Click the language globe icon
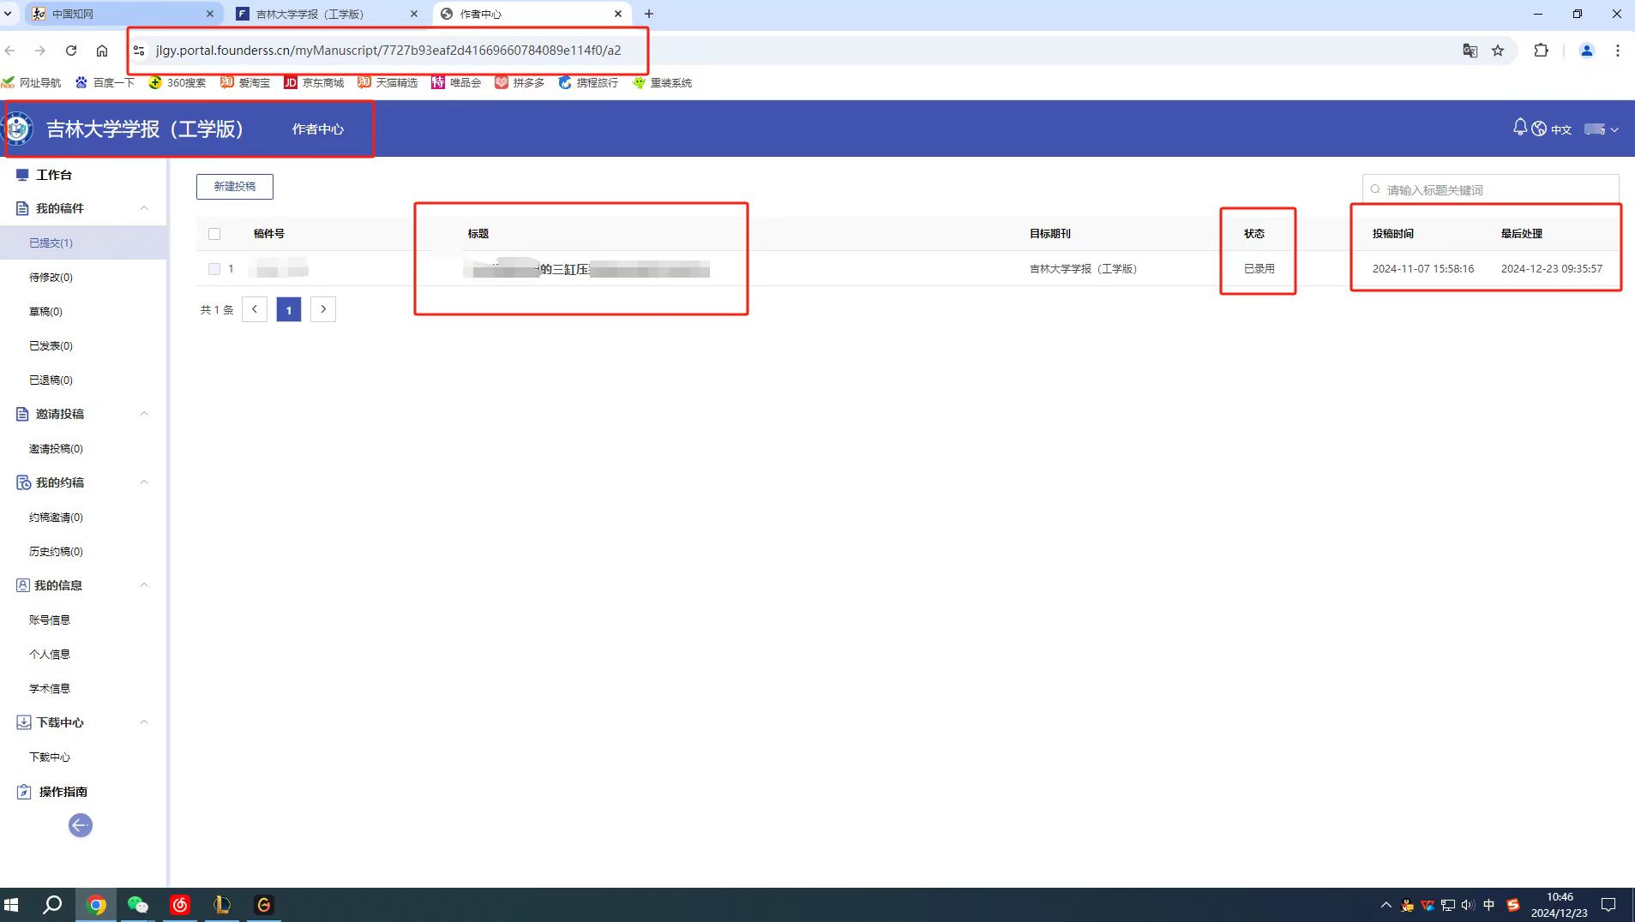 point(1539,129)
